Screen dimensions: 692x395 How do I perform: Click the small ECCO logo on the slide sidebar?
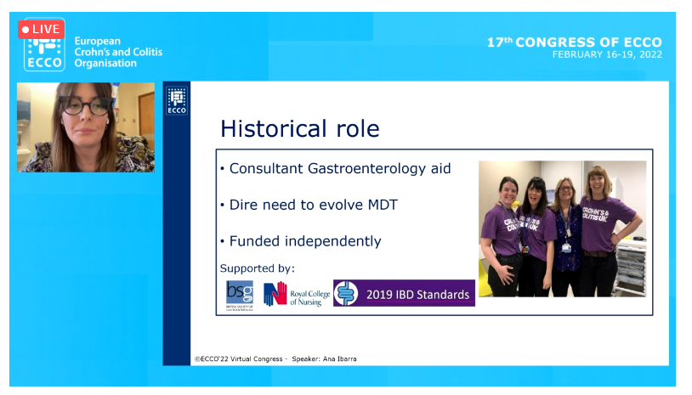pos(177,100)
